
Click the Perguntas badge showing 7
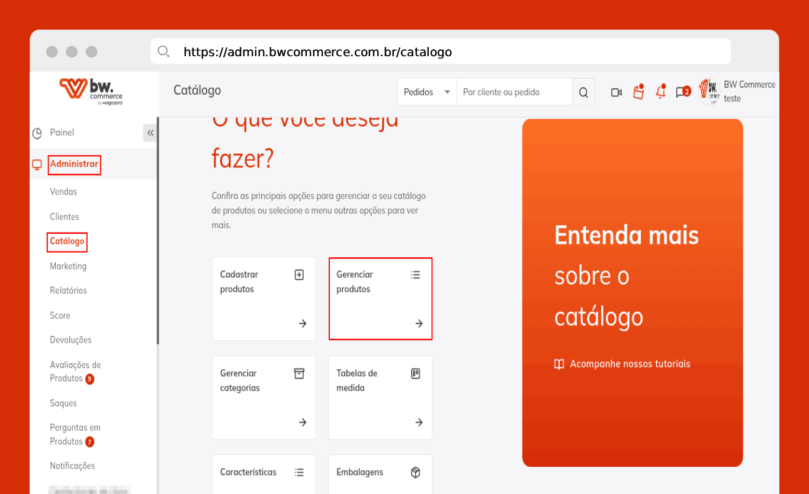pyautogui.click(x=89, y=442)
